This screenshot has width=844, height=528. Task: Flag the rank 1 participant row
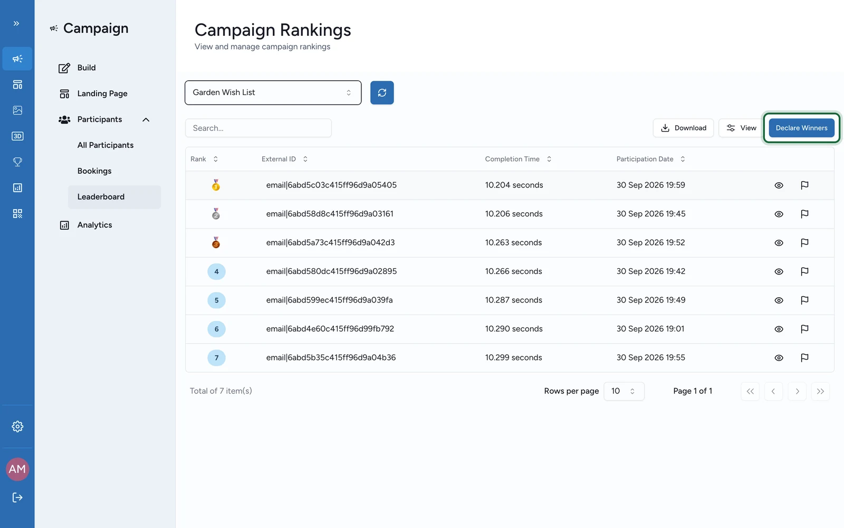tap(804, 185)
